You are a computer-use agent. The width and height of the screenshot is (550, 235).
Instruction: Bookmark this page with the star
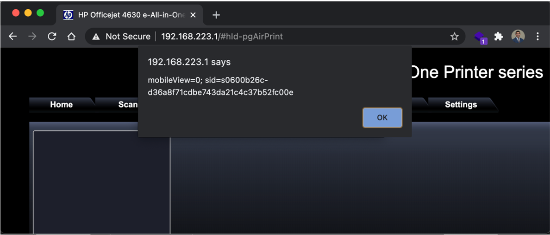tap(454, 37)
